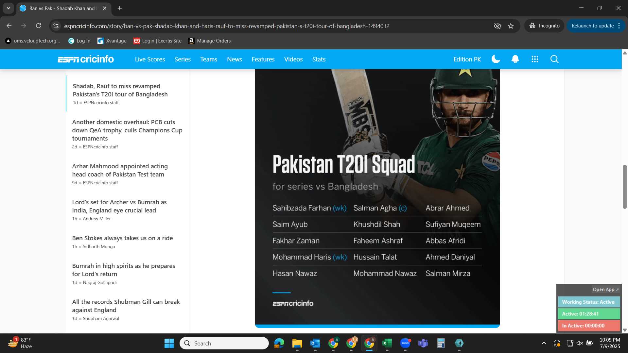Open the Series menu
628x353 pixels.
pos(183,59)
